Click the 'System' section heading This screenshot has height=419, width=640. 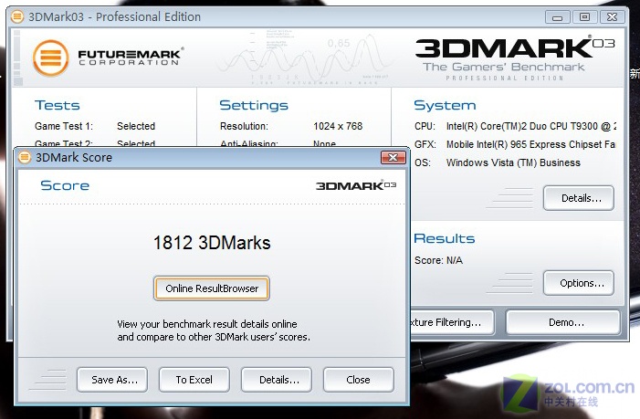point(445,105)
